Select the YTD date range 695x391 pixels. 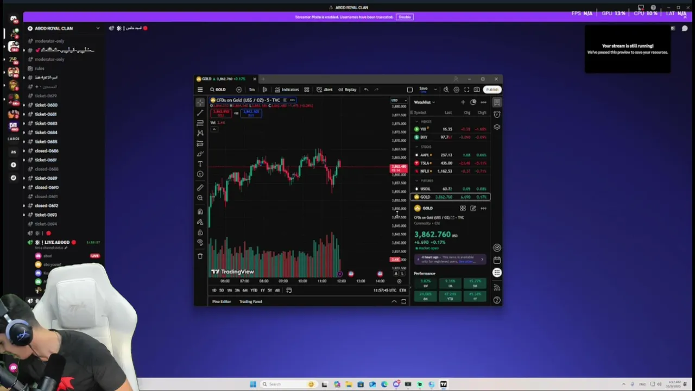pos(254,291)
